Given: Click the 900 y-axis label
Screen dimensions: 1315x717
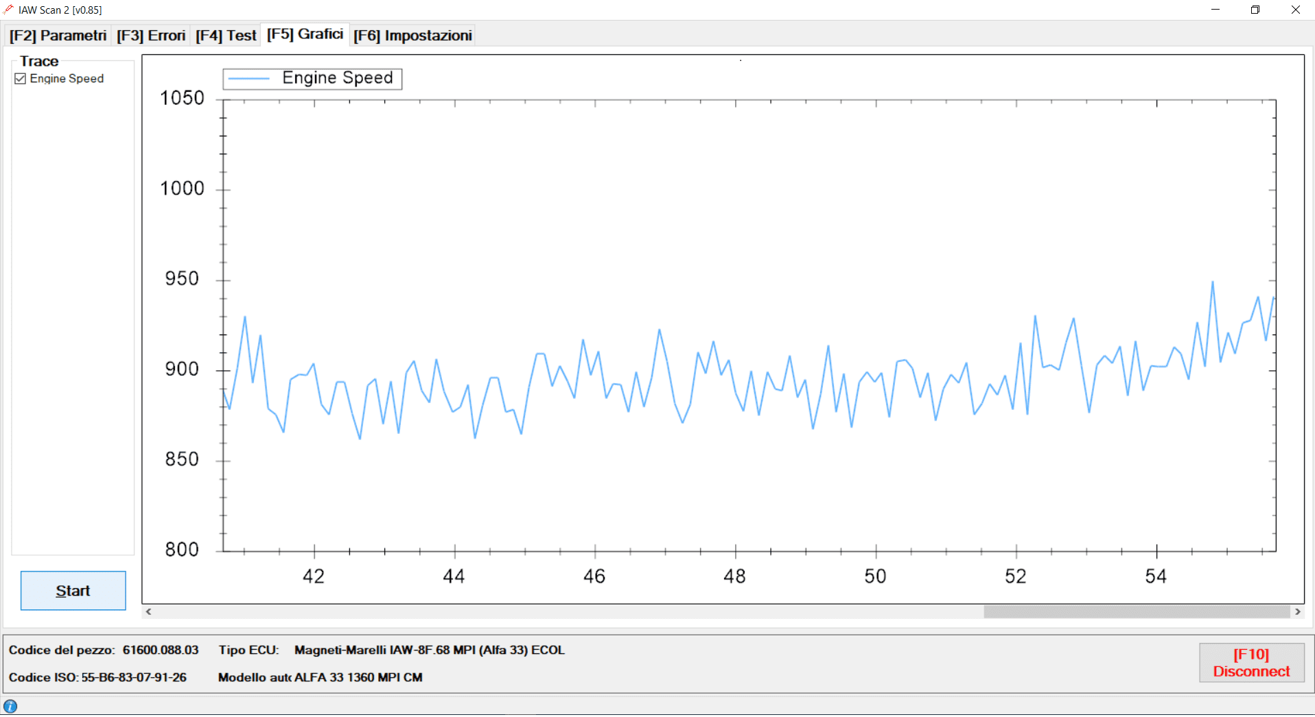Looking at the screenshot, I should coord(182,369).
